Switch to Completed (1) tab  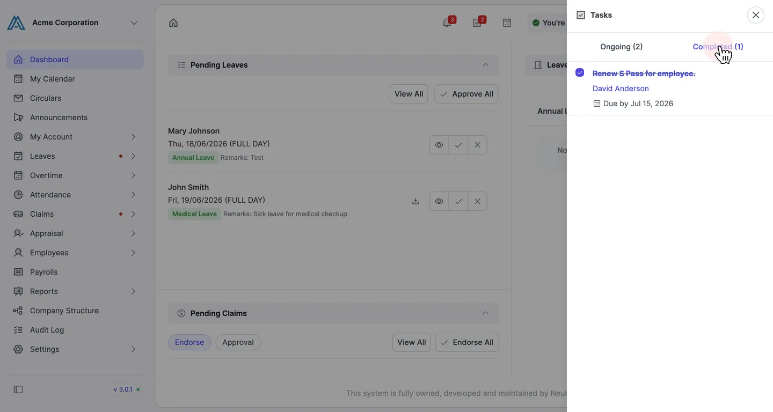point(718,47)
